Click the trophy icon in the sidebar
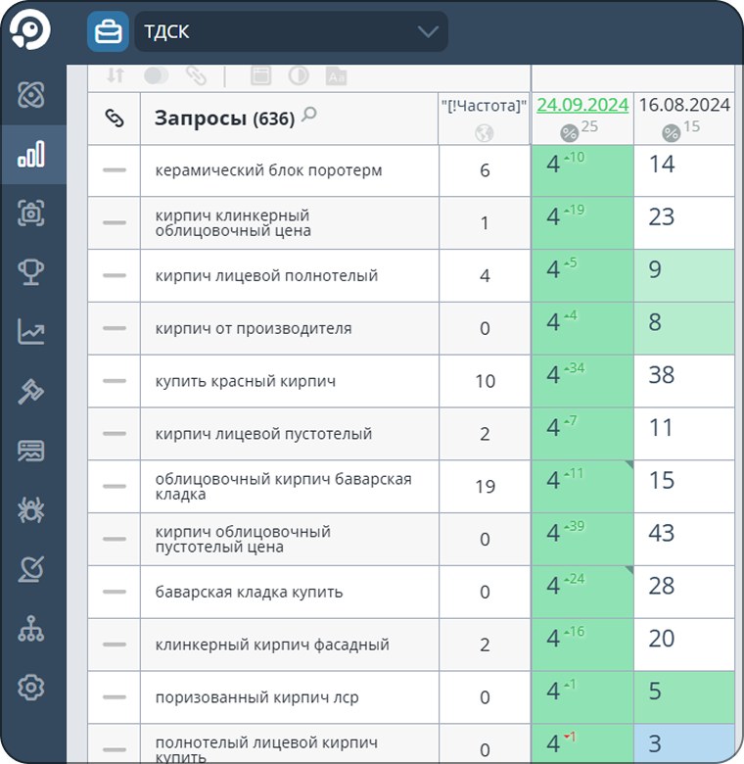This screenshot has width=744, height=764. [31, 273]
